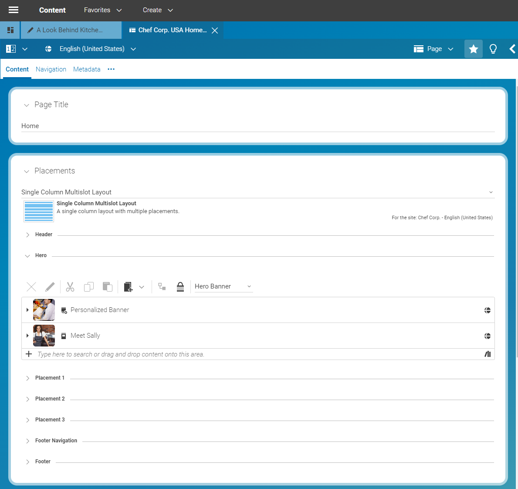Paste content using the paste icon
Screen dimensions: 518x489
(107, 286)
